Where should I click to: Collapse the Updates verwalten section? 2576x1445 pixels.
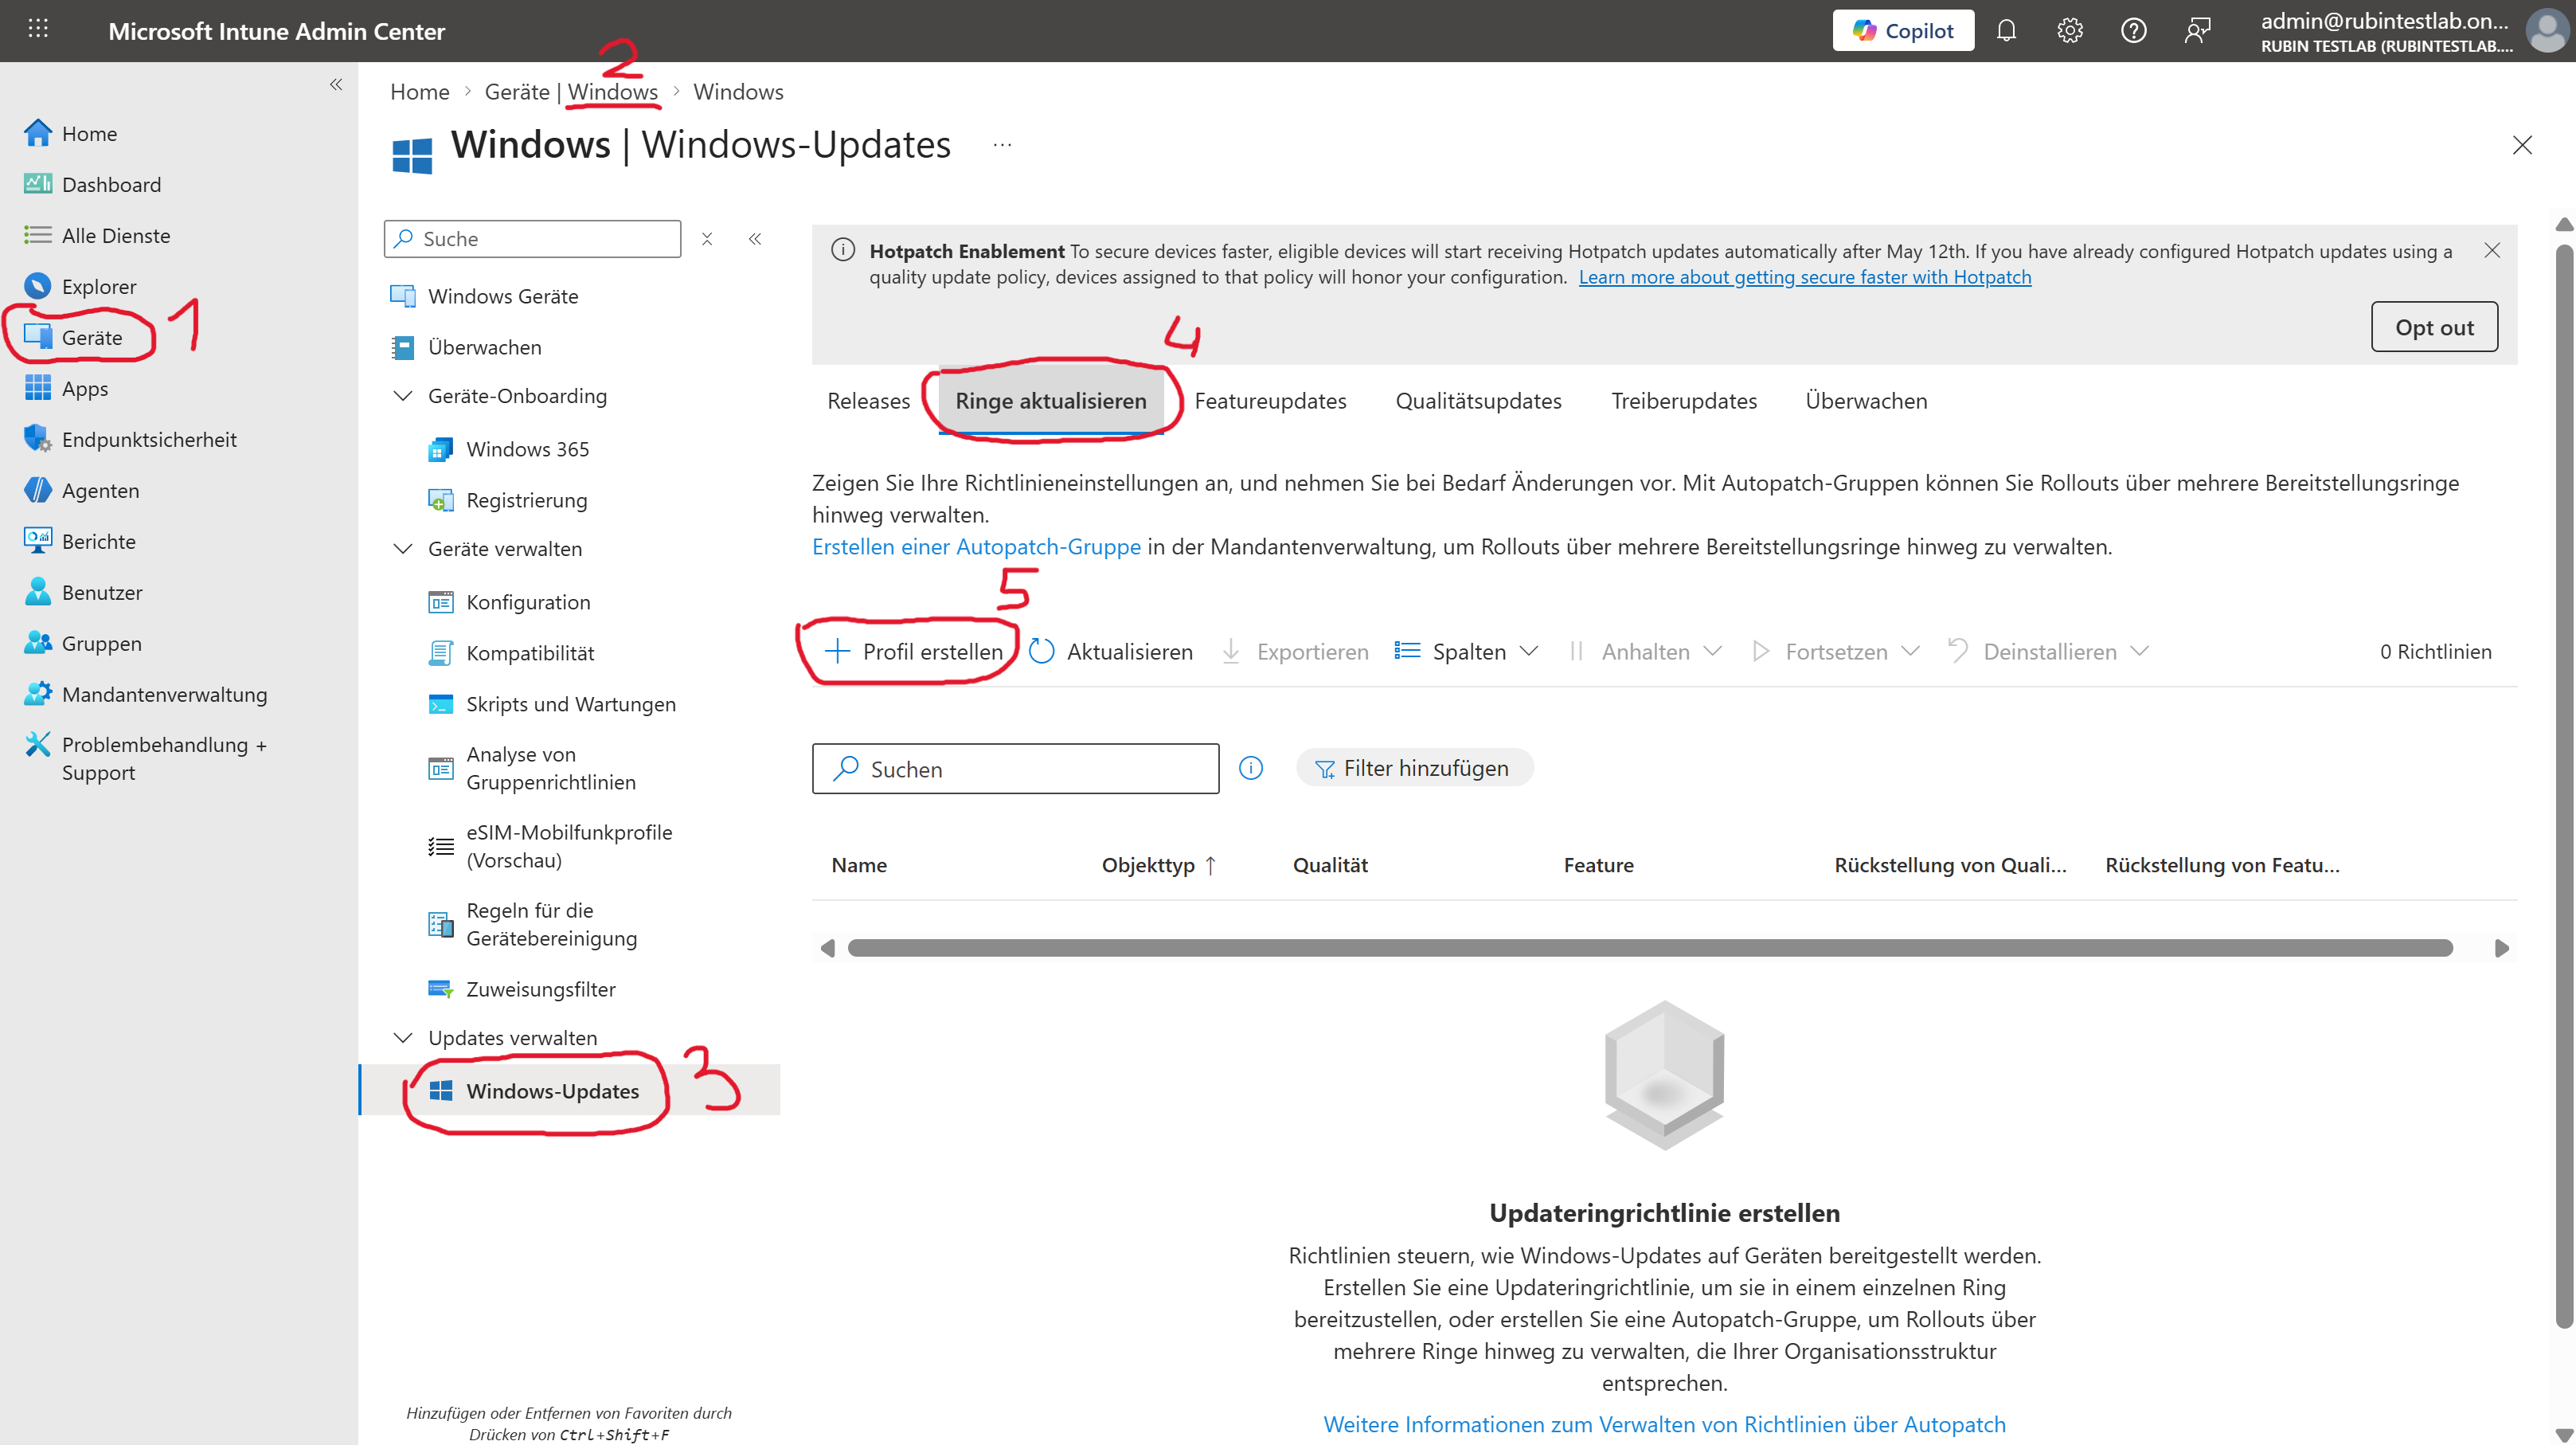click(403, 1038)
